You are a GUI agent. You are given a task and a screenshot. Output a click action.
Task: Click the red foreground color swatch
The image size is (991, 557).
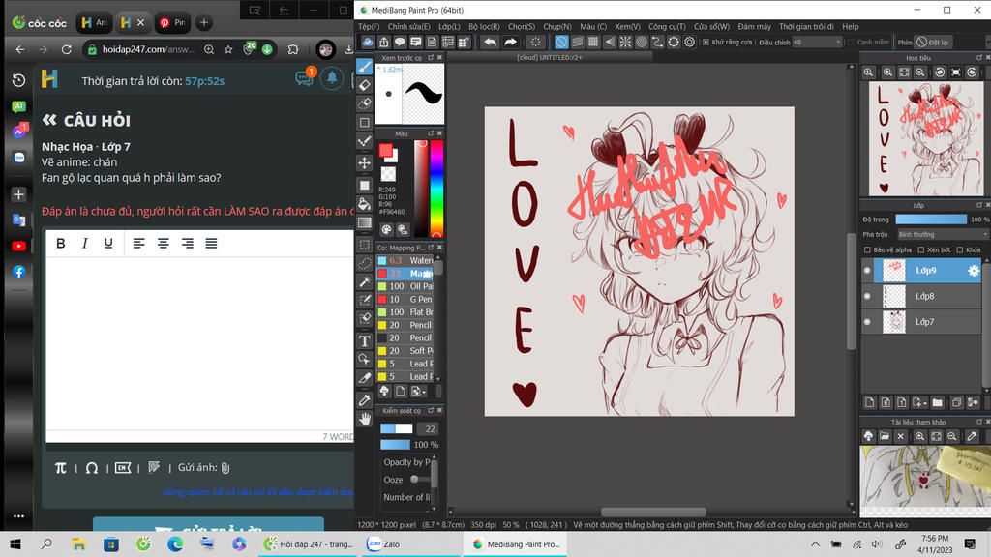pyautogui.click(x=385, y=150)
